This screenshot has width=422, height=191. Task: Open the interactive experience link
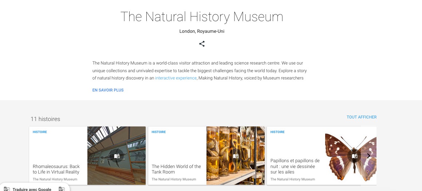click(x=176, y=78)
